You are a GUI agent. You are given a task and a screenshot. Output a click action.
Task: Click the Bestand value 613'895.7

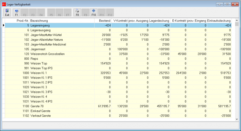pos(104,106)
